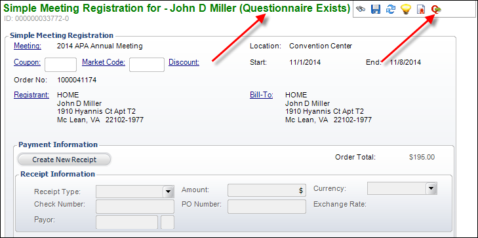
Task: Open the certificate document icon
Action: pyautogui.click(x=421, y=10)
